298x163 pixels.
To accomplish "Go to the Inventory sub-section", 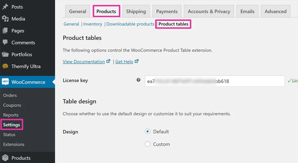I will click(x=93, y=24).
